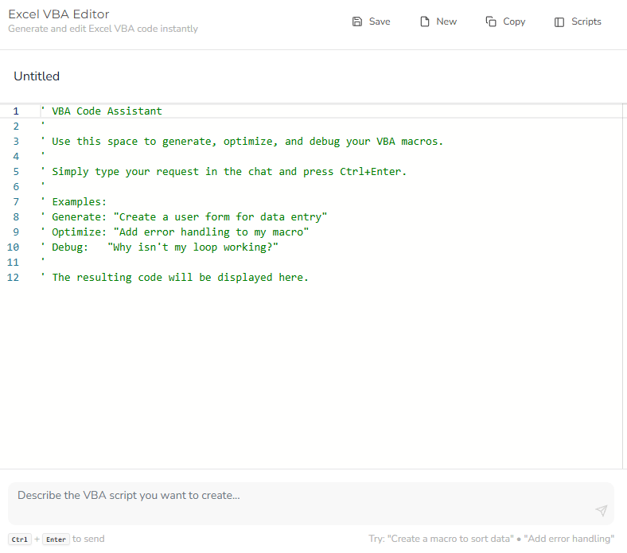Click the Save button label

(380, 21)
